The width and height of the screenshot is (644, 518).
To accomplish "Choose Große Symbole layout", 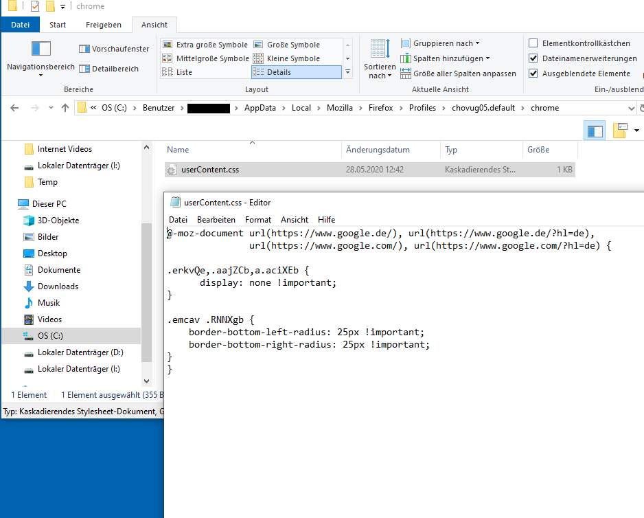I will pos(287,45).
